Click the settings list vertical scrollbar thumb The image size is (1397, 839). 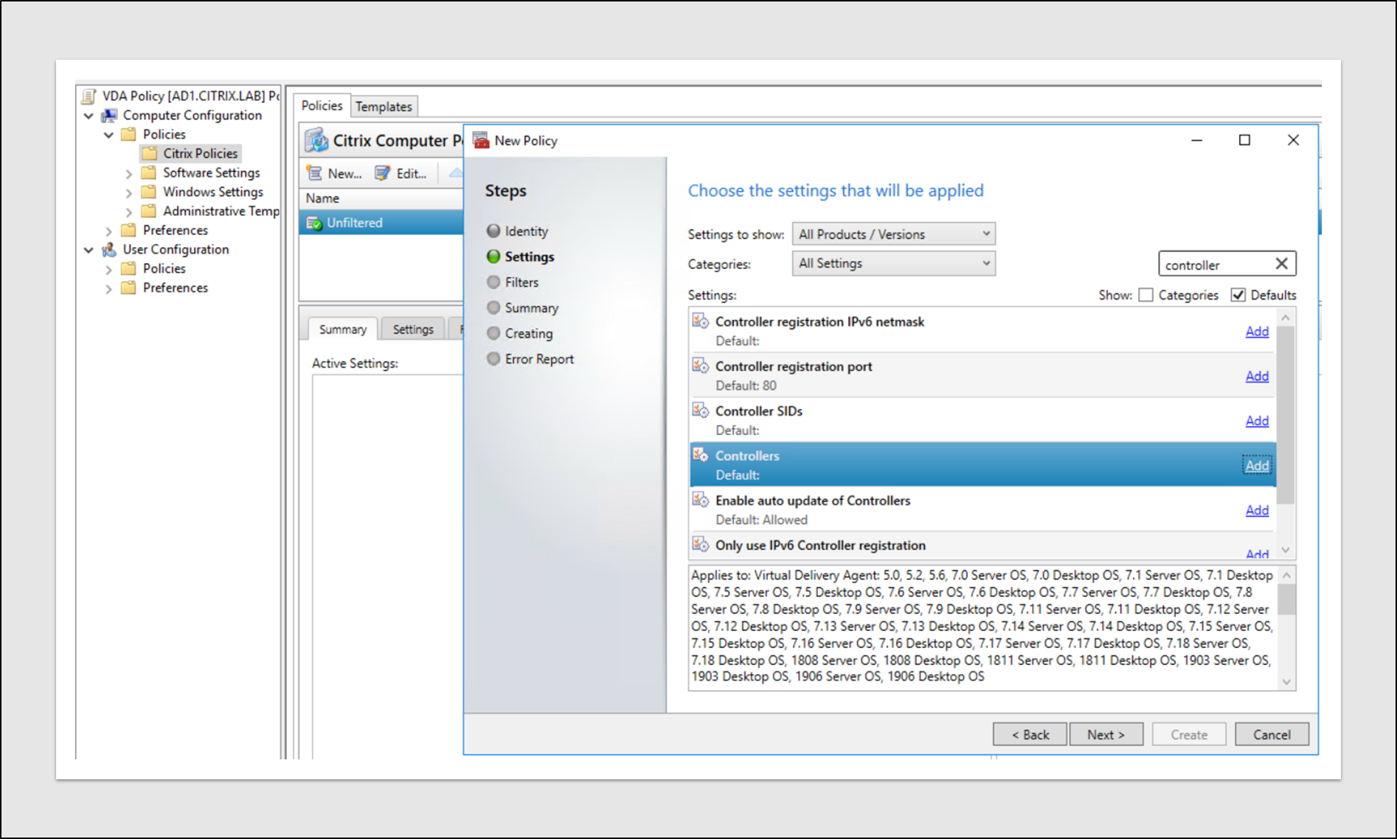[x=1286, y=413]
